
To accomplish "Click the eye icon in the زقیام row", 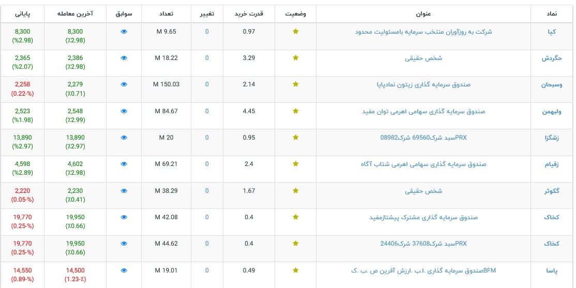I will coord(124,164).
